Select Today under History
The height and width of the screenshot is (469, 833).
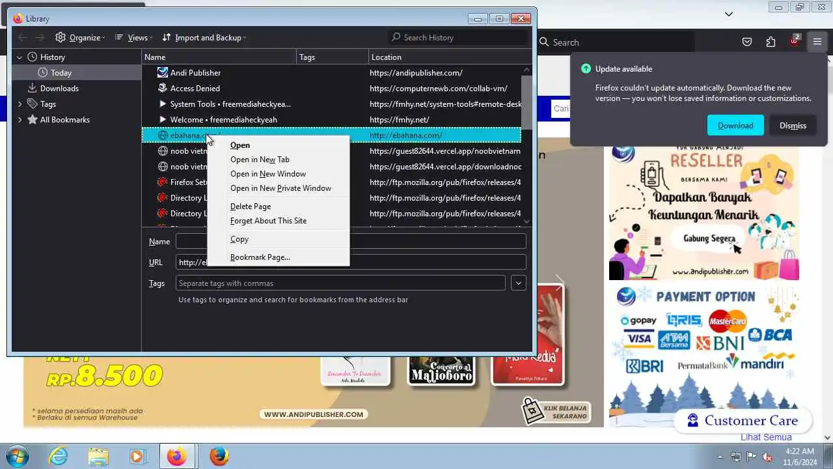point(77,73)
